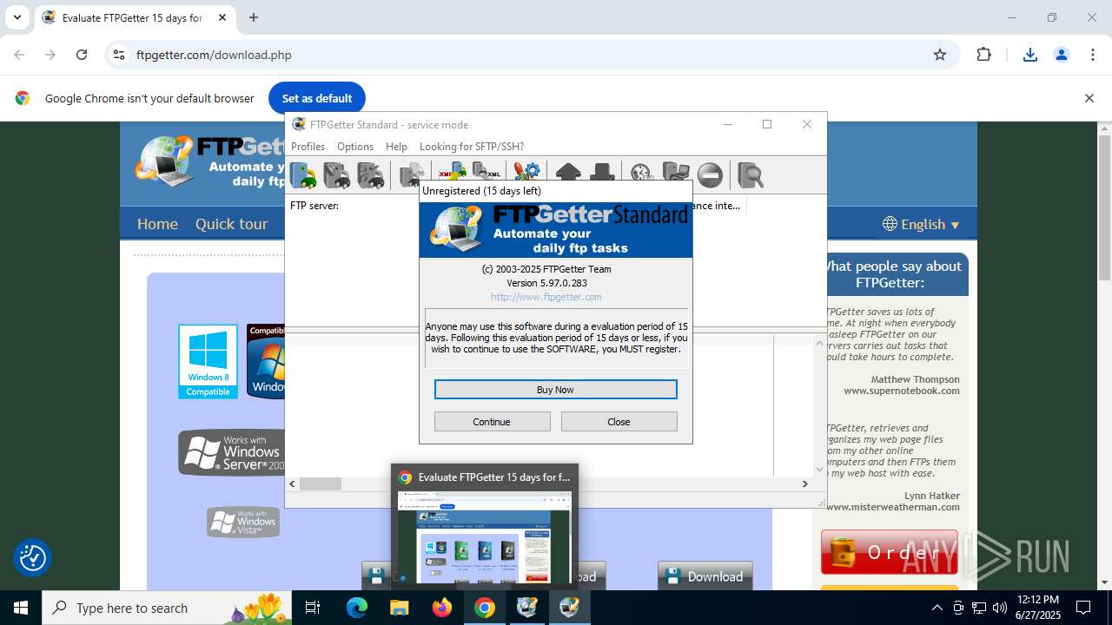Screen dimensions: 1112x625
Task: Open the Chrome profile avatar icon
Action: 1062,55
